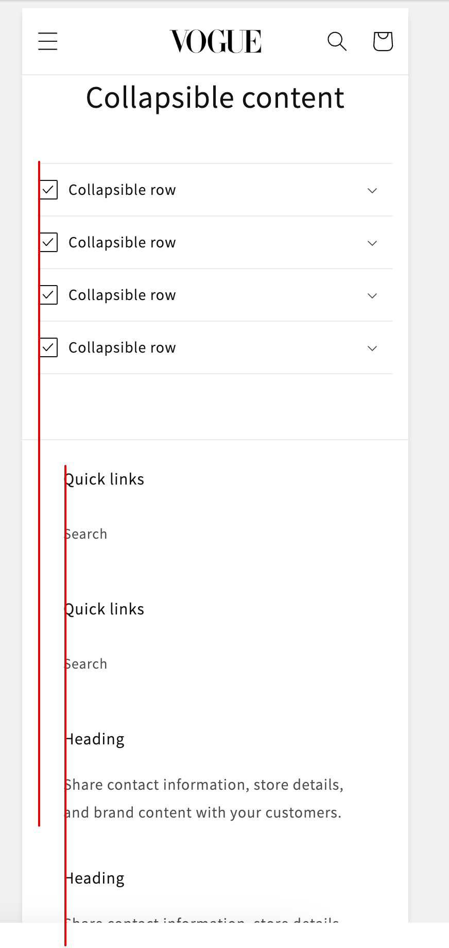The image size is (449, 948).
Task: Expand second collapsible row chevron
Action: (x=372, y=243)
